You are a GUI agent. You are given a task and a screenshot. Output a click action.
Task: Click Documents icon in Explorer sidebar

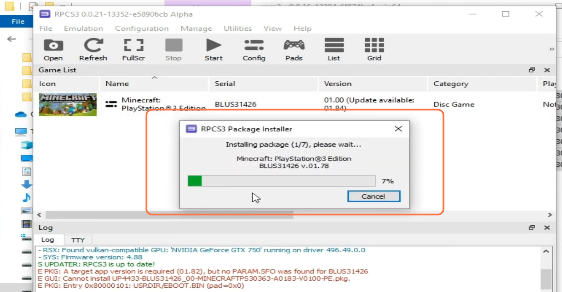26,171
